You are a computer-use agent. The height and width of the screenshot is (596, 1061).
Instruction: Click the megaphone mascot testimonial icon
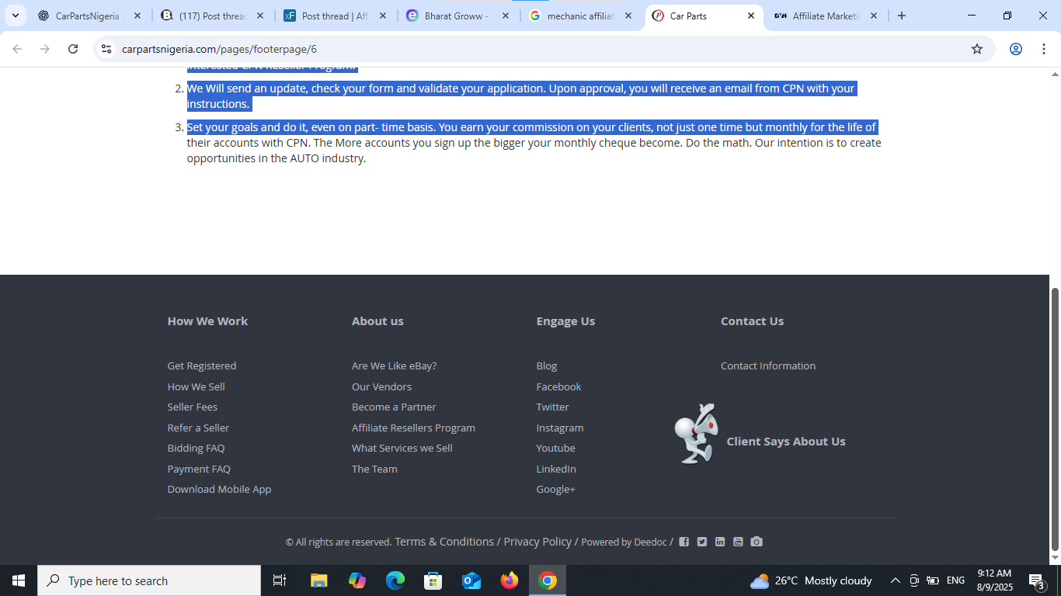(x=696, y=434)
